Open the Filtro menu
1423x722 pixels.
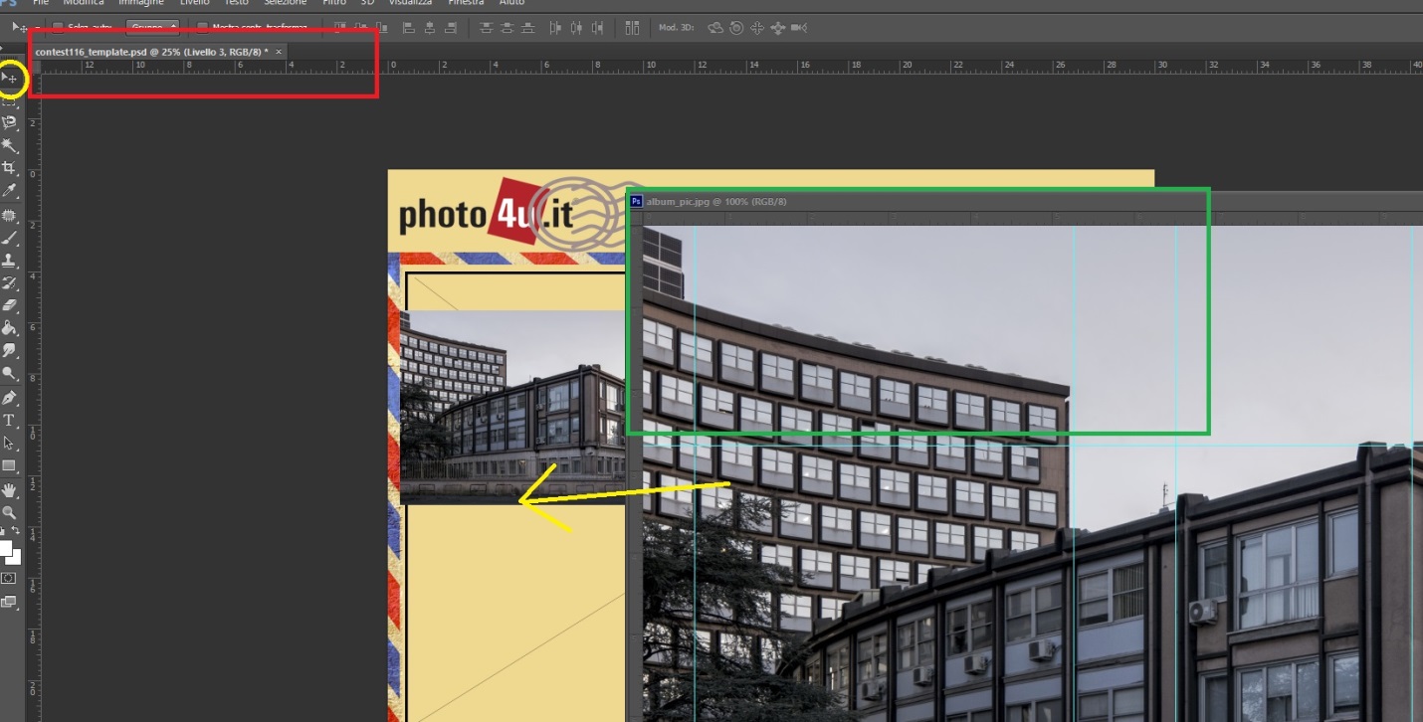[334, 3]
